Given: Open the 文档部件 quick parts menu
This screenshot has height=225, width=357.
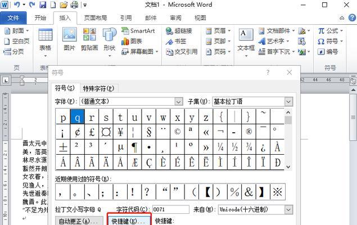Looking at the screenshot, I should click(x=277, y=30).
